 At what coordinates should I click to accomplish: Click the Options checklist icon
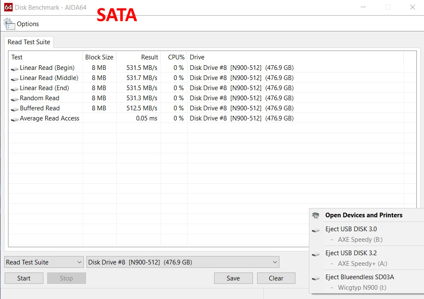[9, 24]
